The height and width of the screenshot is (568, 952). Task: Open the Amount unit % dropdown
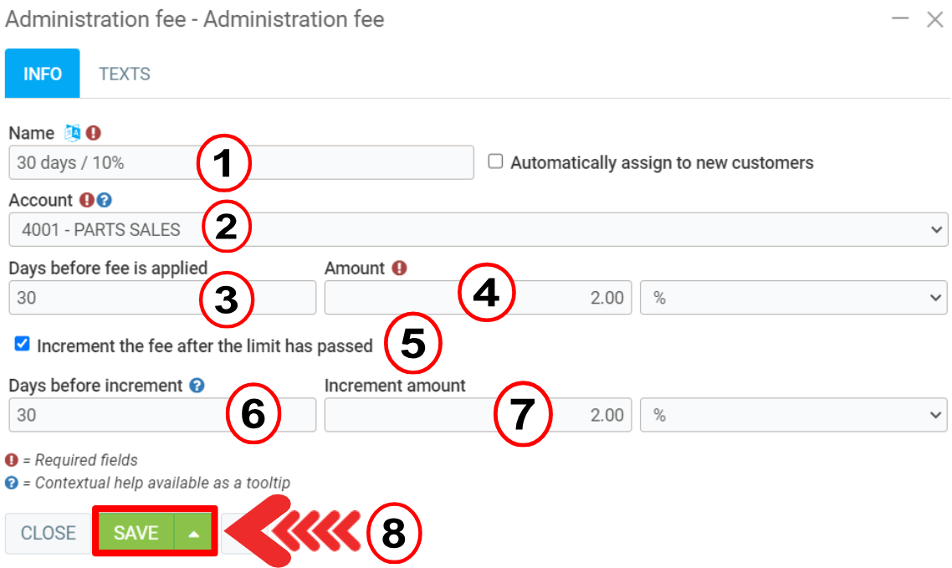pos(792,298)
